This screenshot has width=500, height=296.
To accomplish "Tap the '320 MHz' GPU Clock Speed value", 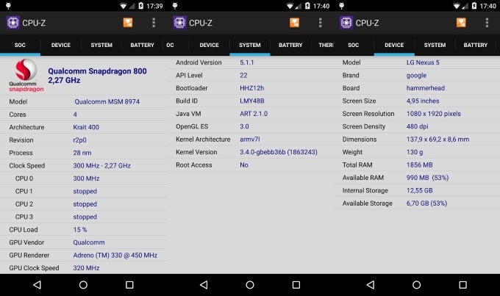I will (86, 268).
